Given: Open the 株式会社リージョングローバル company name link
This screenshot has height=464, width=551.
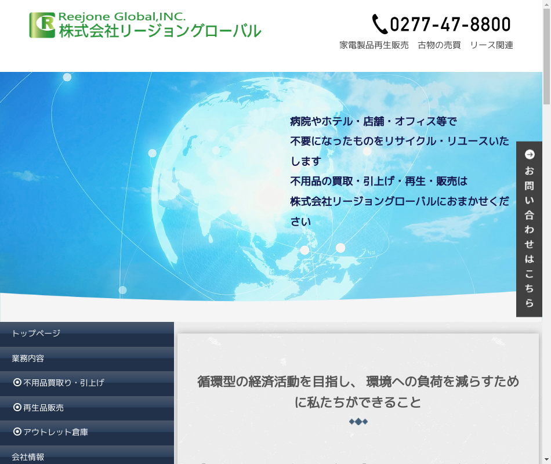Looking at the screenshot, I should [159, 31].
